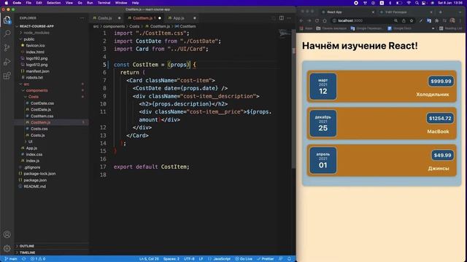The width and height of the screenshot is (467, 262).
Task: Open the browser extensions puzzle icon
Action: coord(436,20)
